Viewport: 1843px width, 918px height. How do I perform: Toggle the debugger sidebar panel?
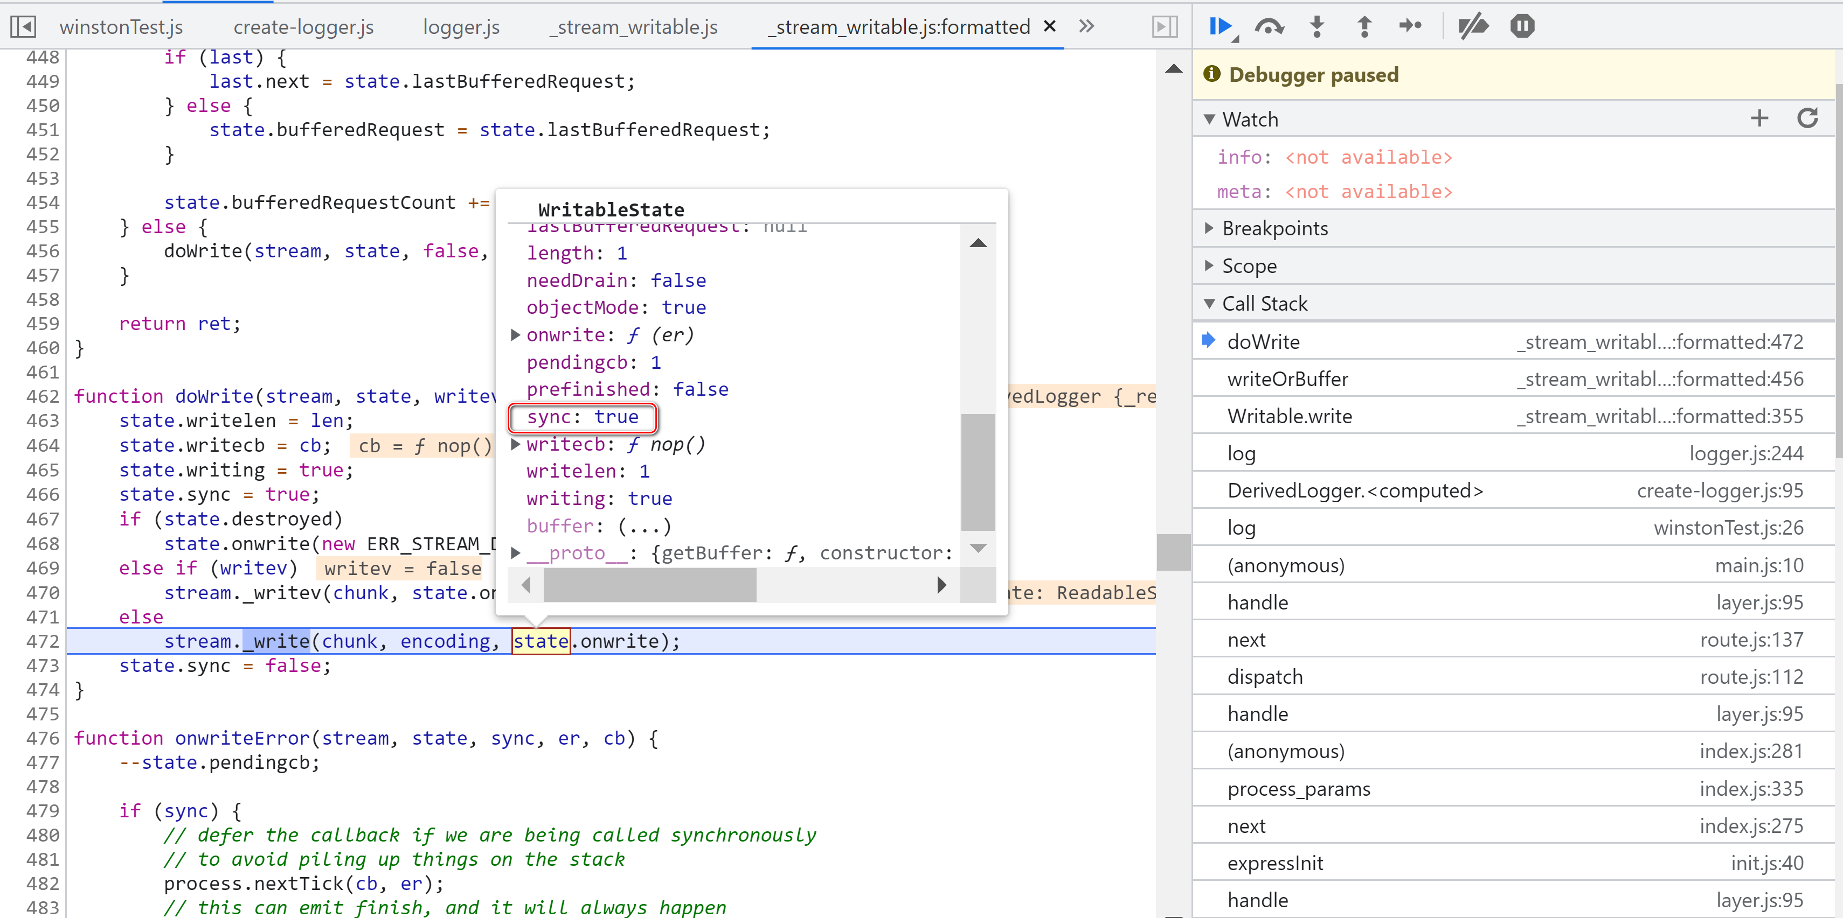point(1164,27)
